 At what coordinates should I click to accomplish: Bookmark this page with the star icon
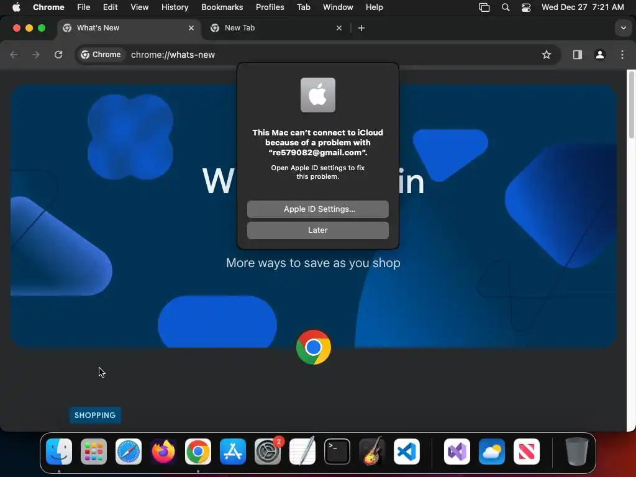click(547, 55)
